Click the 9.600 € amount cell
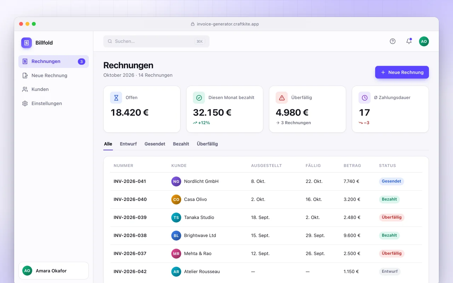The width and height of the screenshot is (453, 283). pyautogui.click(x=352, y=236)
